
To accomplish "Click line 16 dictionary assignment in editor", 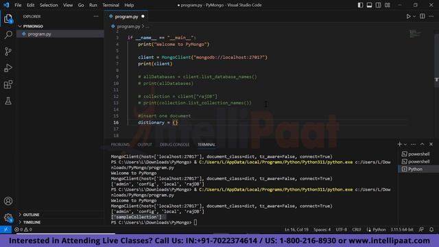I will click(x=158, y=122).
